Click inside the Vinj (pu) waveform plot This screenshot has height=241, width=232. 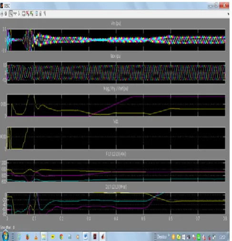click(x=116, y=40)
